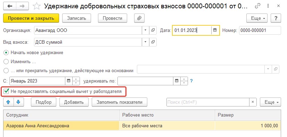This screenshot has width=287, height=137.
Task: Open the Организация record with open-form icon
Action: pyautogui.click(x=153, y=30)
